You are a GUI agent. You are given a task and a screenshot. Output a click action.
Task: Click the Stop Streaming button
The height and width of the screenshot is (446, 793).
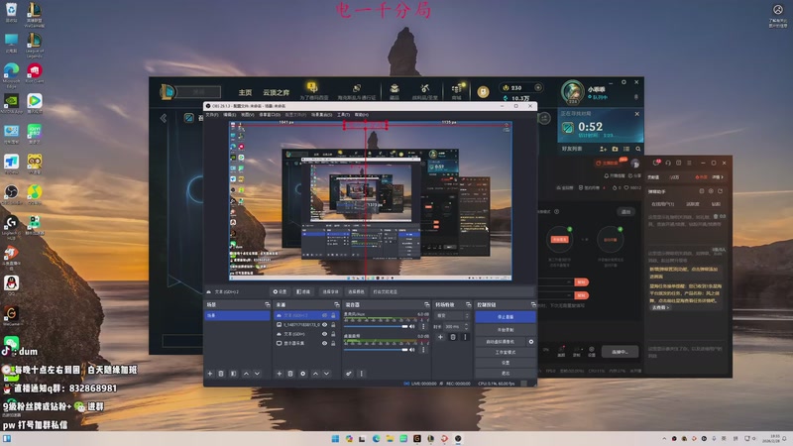coord(505,317)
